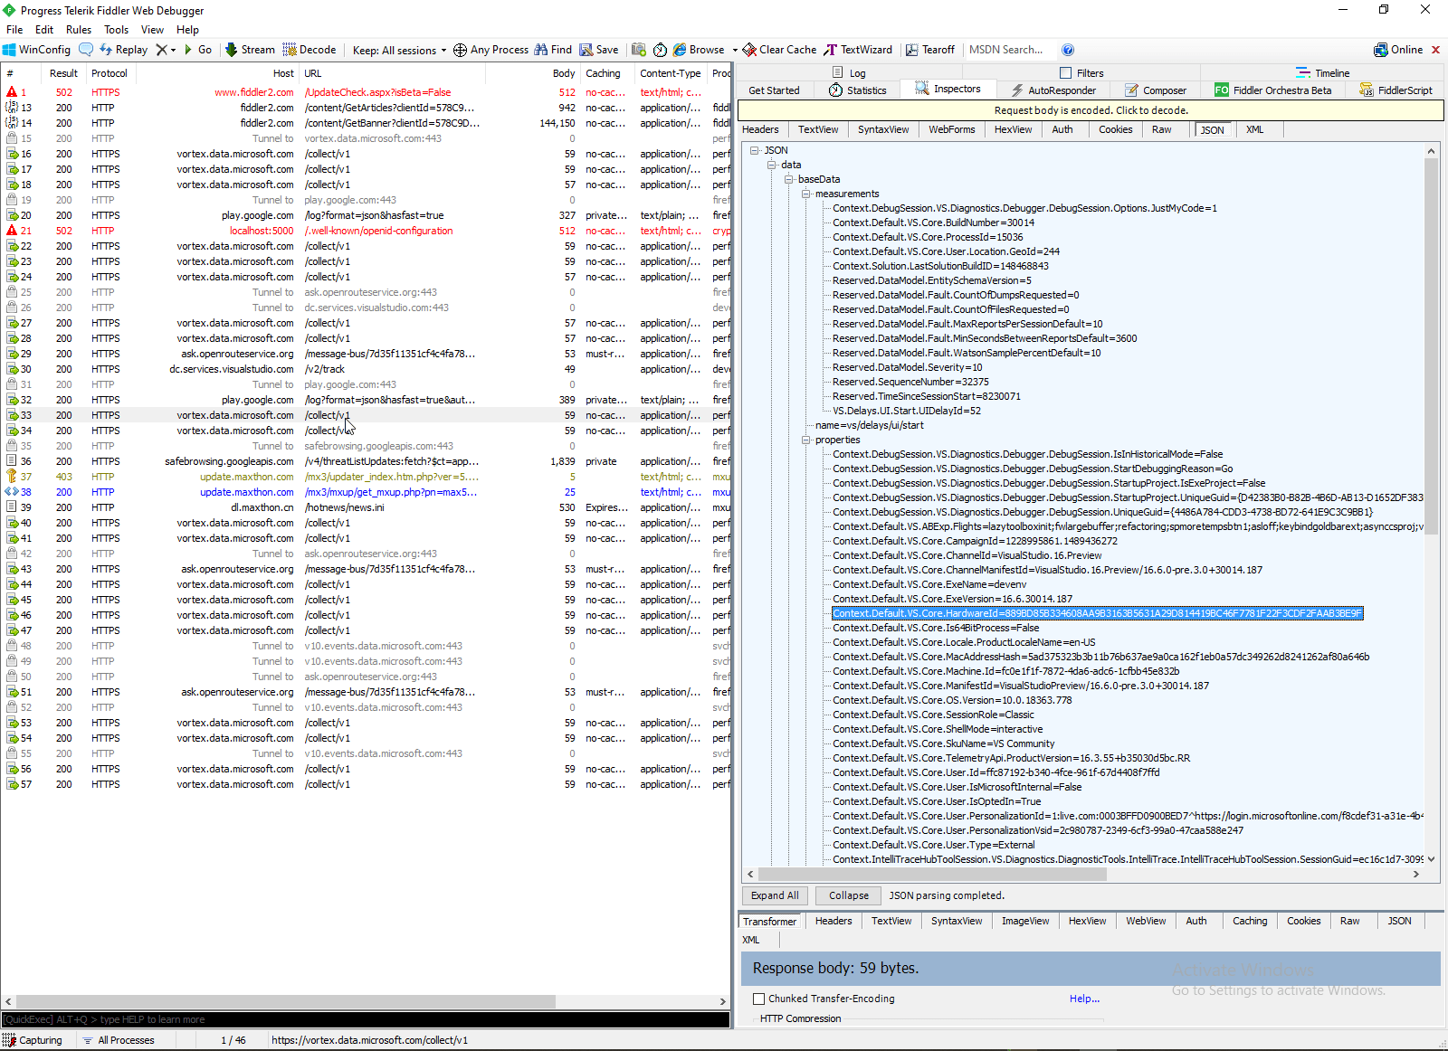Toggle the Stream mode icon
This screenshot has height=1051, width=1448.
pos(250,50)
